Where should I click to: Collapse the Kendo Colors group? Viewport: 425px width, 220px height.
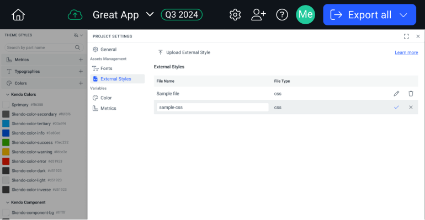tap(8, 94)
